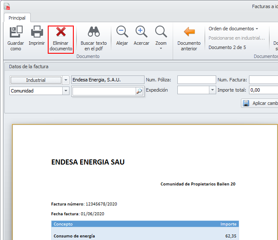Click the community search input field
This screenshot has width=278, height=240.
pyautogui.click(x=104, y=91)
